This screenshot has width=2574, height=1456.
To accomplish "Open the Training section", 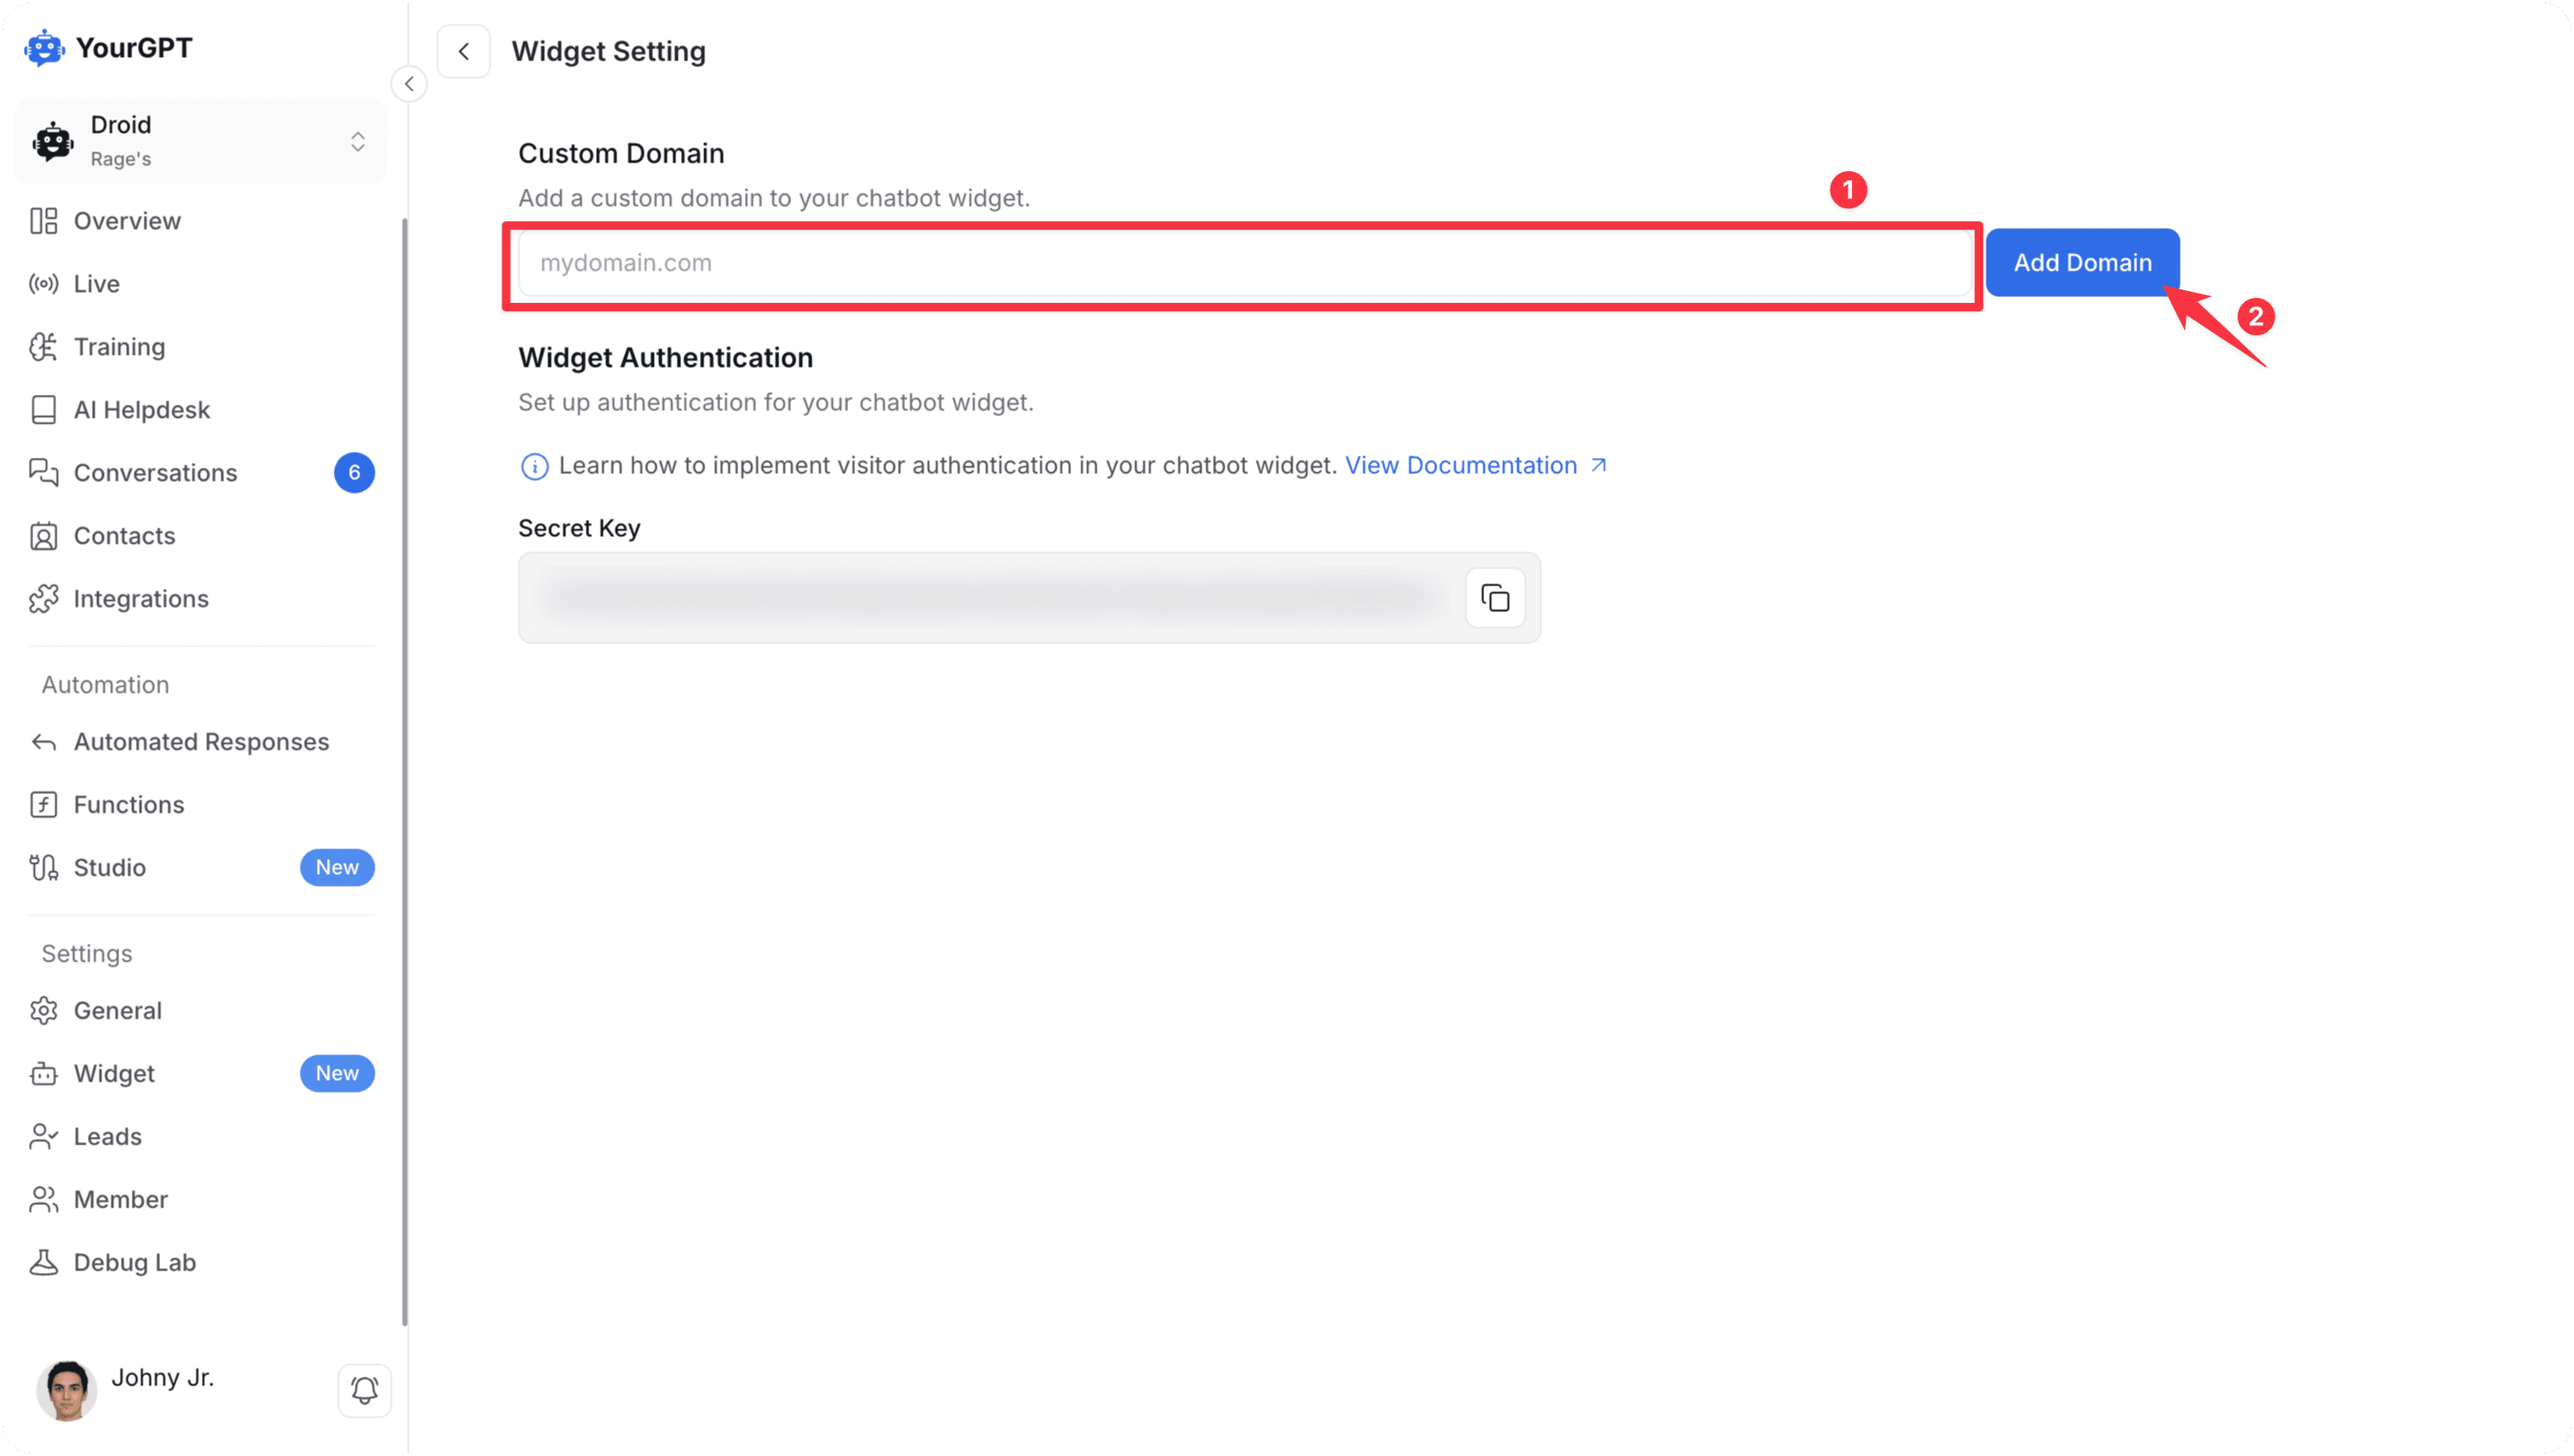I will pyautogui.click(x=119, y=346).
